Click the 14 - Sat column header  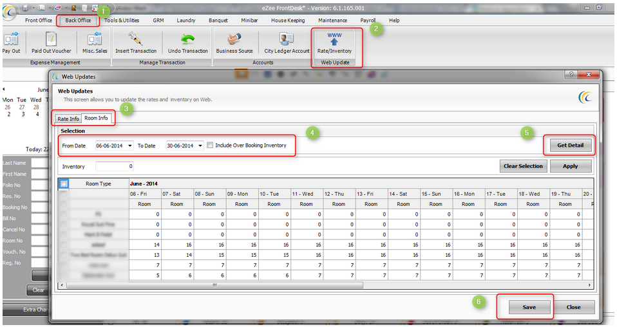point(404,194)
